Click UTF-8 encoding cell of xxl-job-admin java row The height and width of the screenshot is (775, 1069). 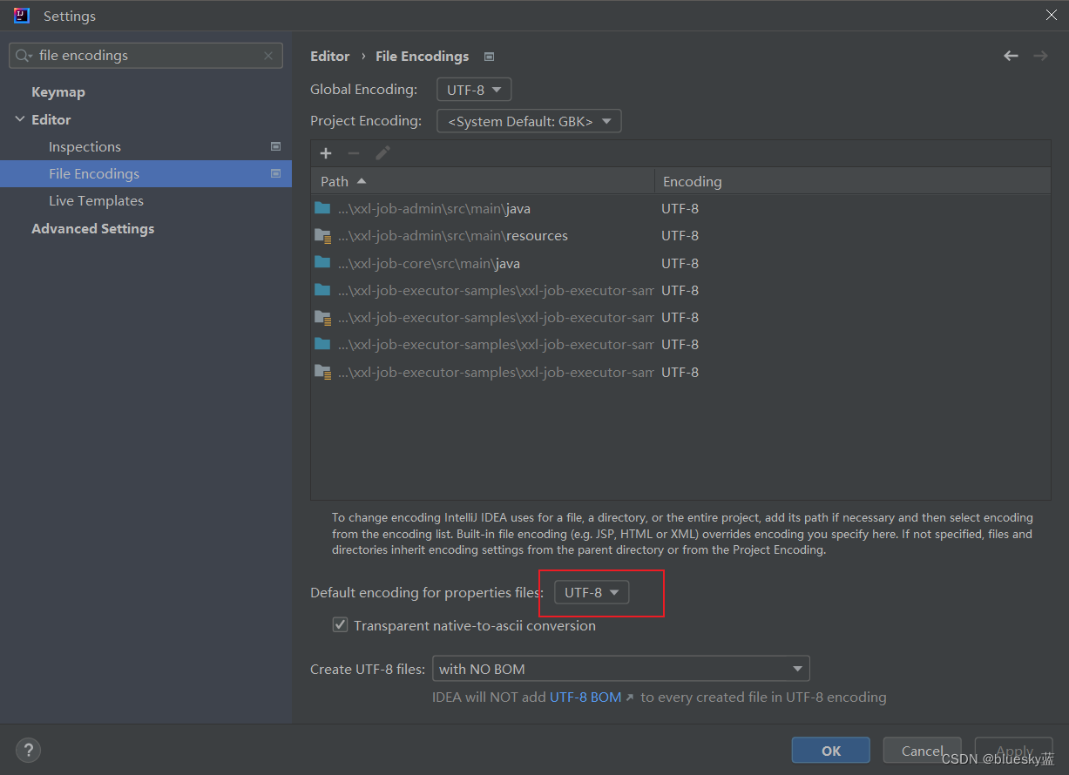coord(680,209)
